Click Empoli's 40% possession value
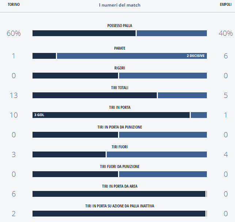Screen dimensions: 235x222 (225, 33)
